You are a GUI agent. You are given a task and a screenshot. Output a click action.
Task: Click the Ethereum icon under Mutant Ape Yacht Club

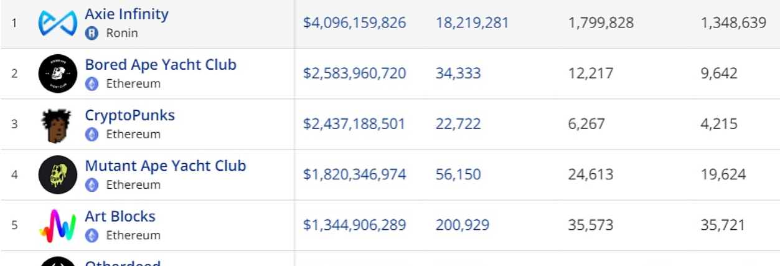pyautogui.click(x=92, y=185)
